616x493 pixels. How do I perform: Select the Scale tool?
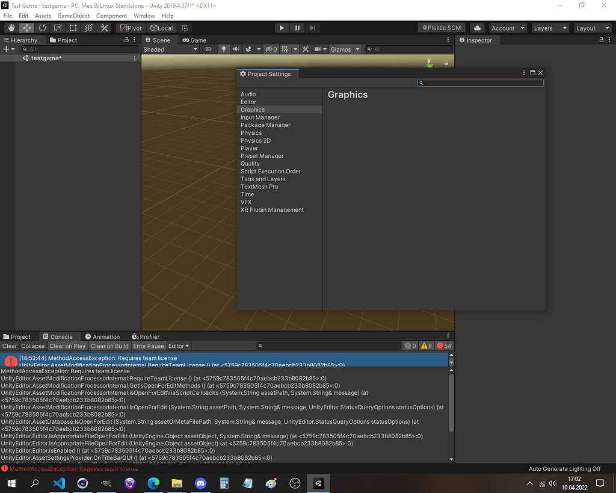coord(57,28)
